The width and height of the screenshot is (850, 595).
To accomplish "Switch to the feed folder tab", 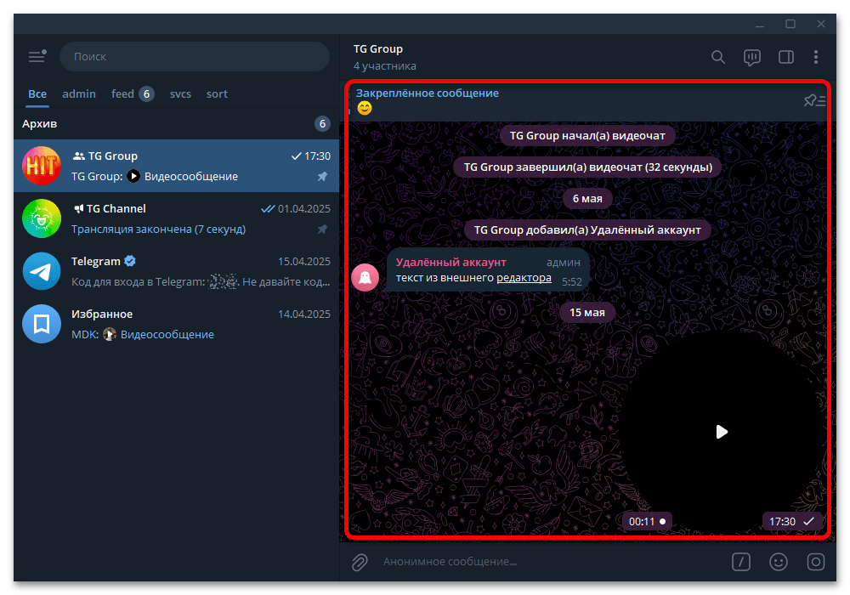I will tap(133, 93).
